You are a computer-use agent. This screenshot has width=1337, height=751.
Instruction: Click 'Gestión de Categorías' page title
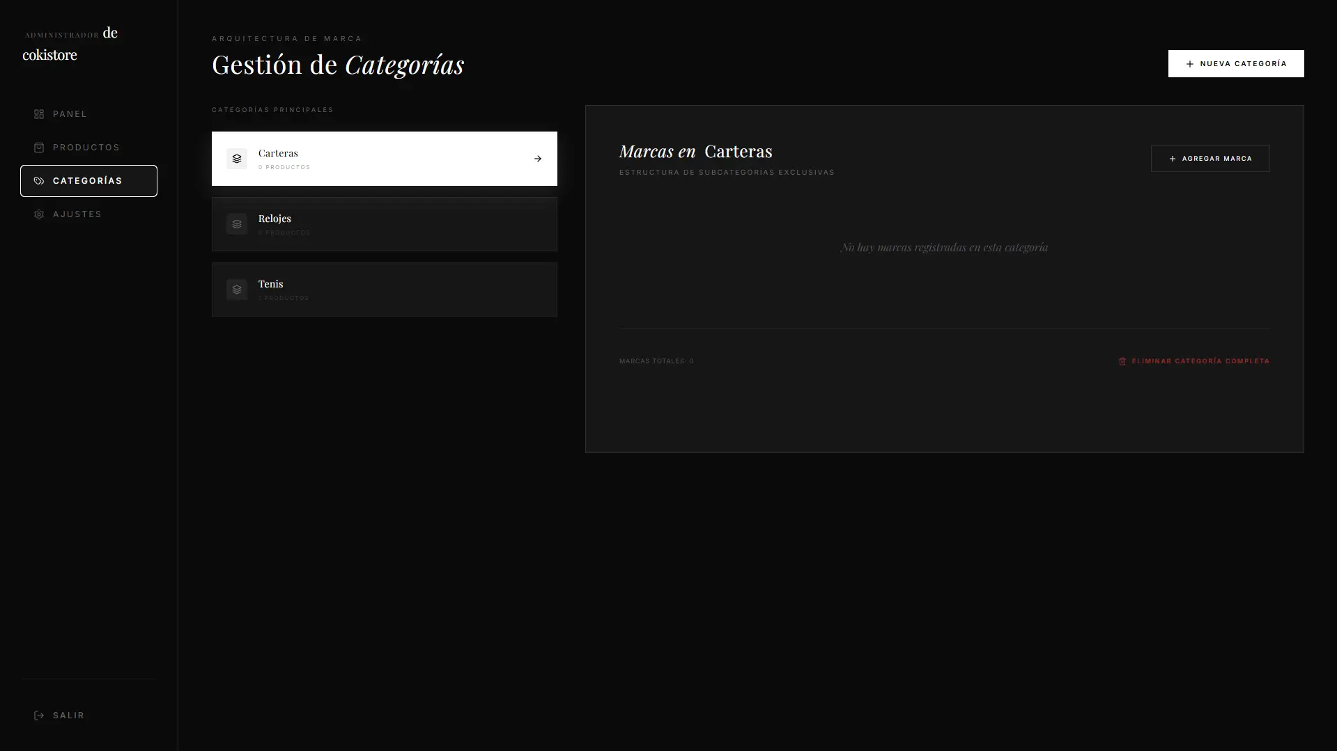[x=338, y=65]
